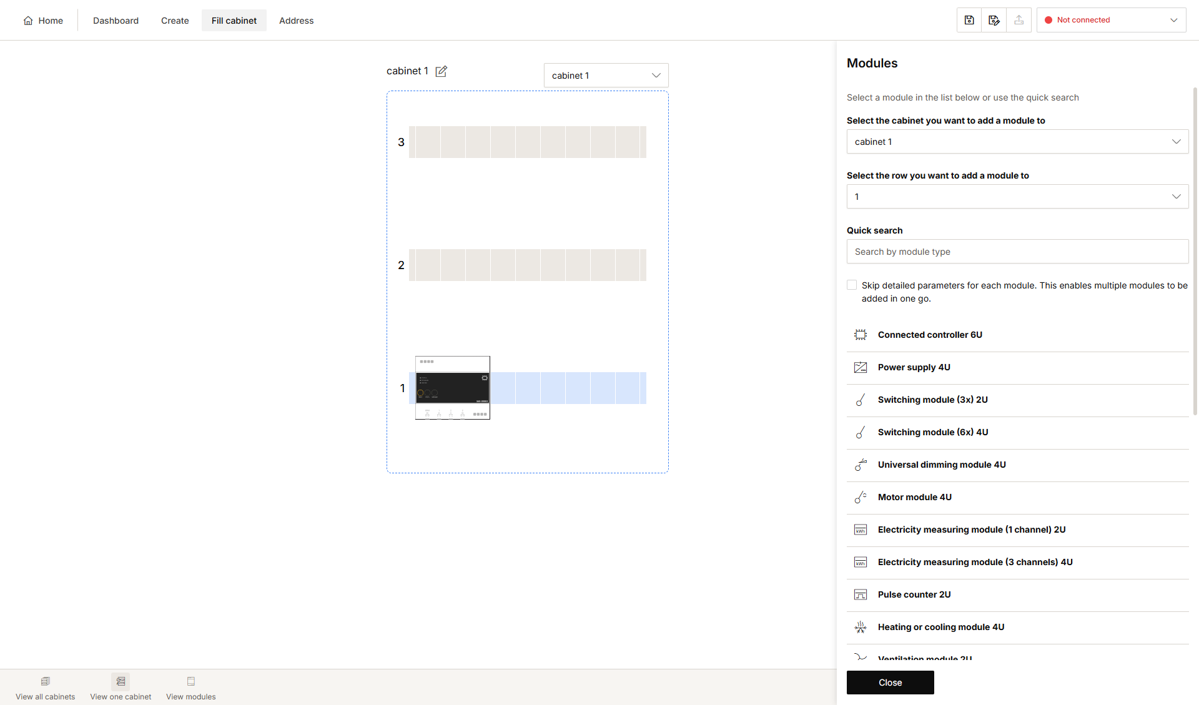
Task: Close the Modules panel
Action: click(890, 683)
